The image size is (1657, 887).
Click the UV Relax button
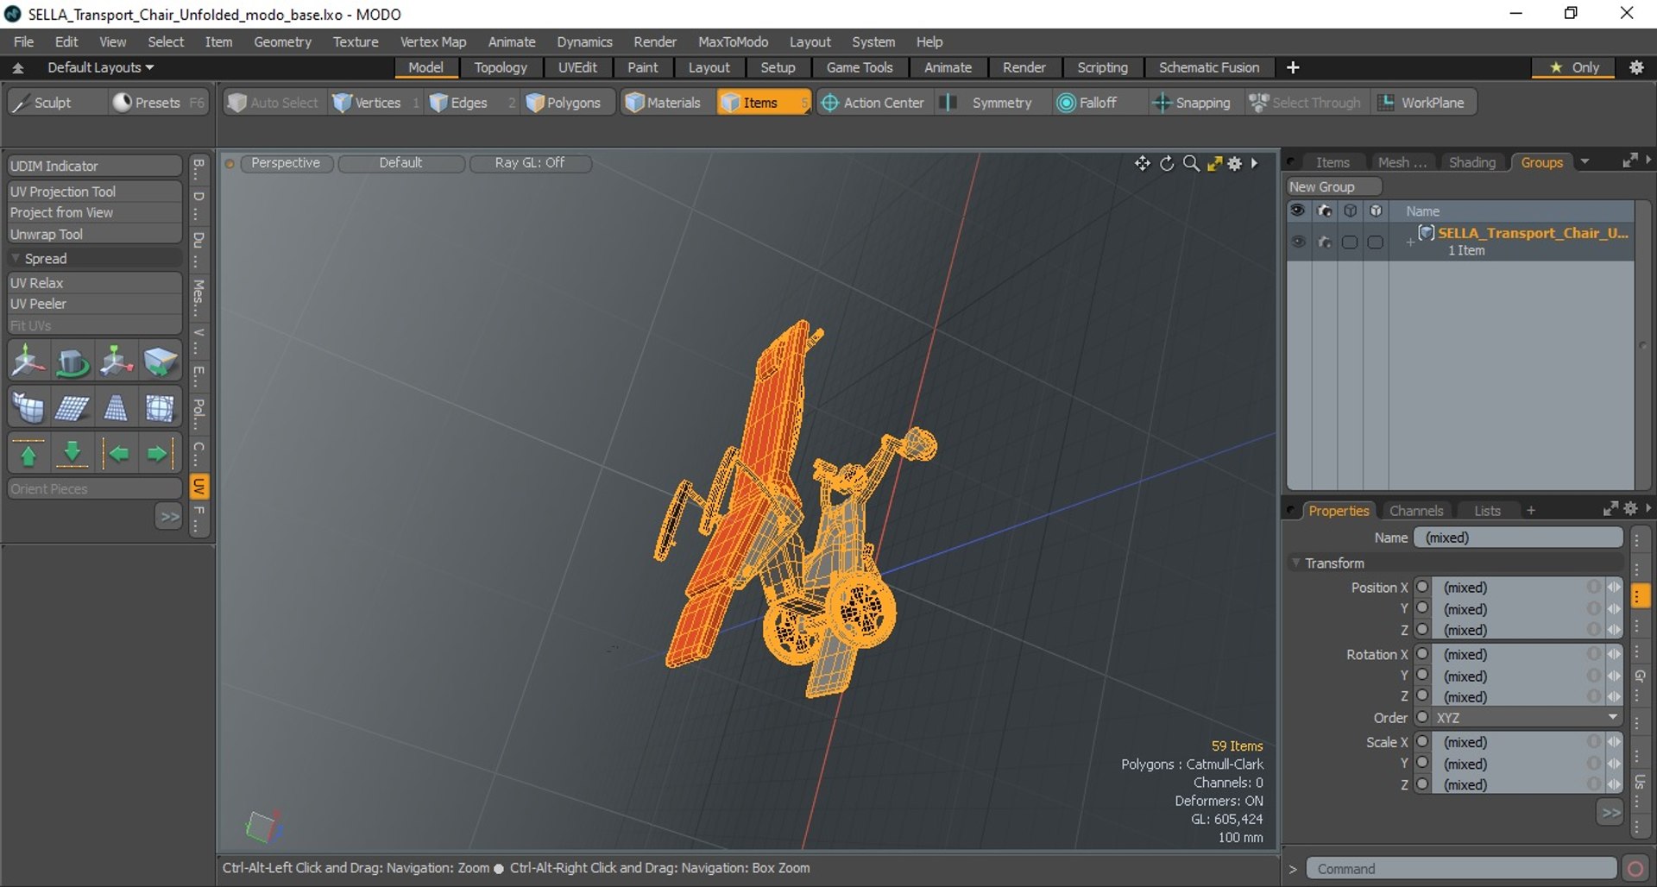click(95, 283)
